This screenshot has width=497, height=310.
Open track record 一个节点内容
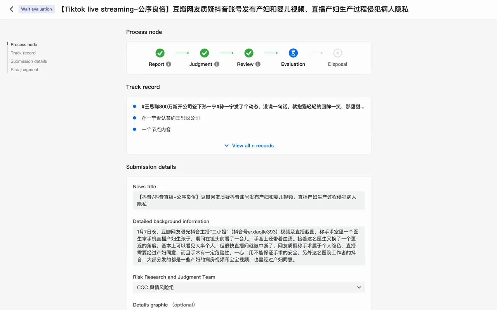(x=156, y=130)
